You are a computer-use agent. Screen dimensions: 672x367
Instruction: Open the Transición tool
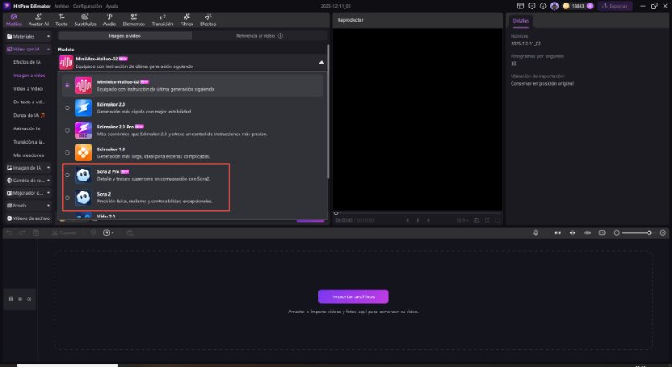point(162,20)
